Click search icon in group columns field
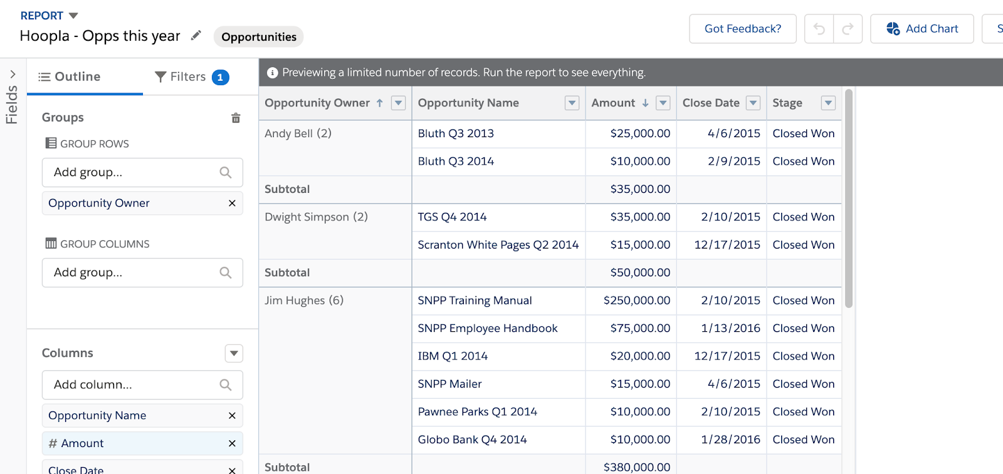The image size is (1003, 474). point(226,272)
